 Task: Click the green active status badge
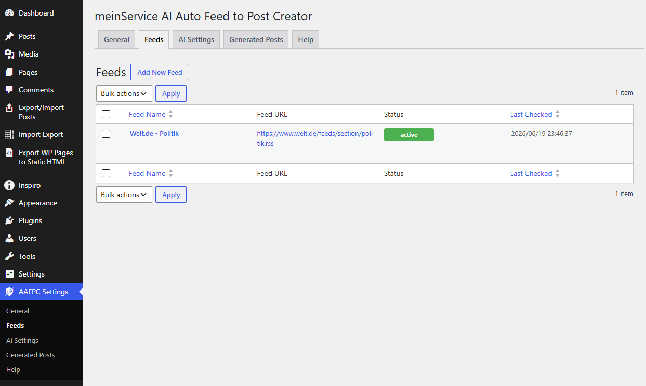409,135
